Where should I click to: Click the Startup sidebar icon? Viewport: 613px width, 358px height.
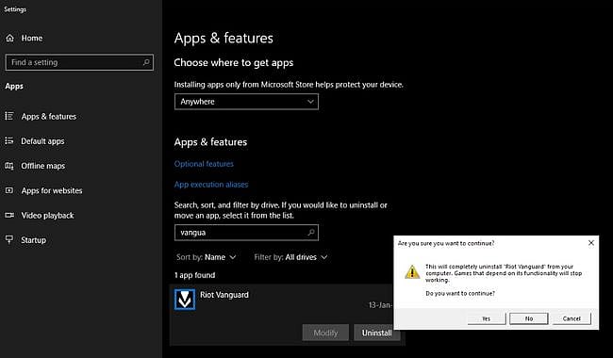tap(9, 239)
